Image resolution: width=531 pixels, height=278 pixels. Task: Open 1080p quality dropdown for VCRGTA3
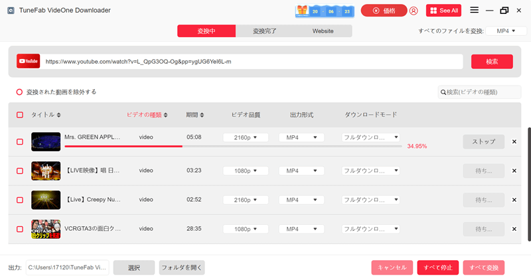point(246,229)
